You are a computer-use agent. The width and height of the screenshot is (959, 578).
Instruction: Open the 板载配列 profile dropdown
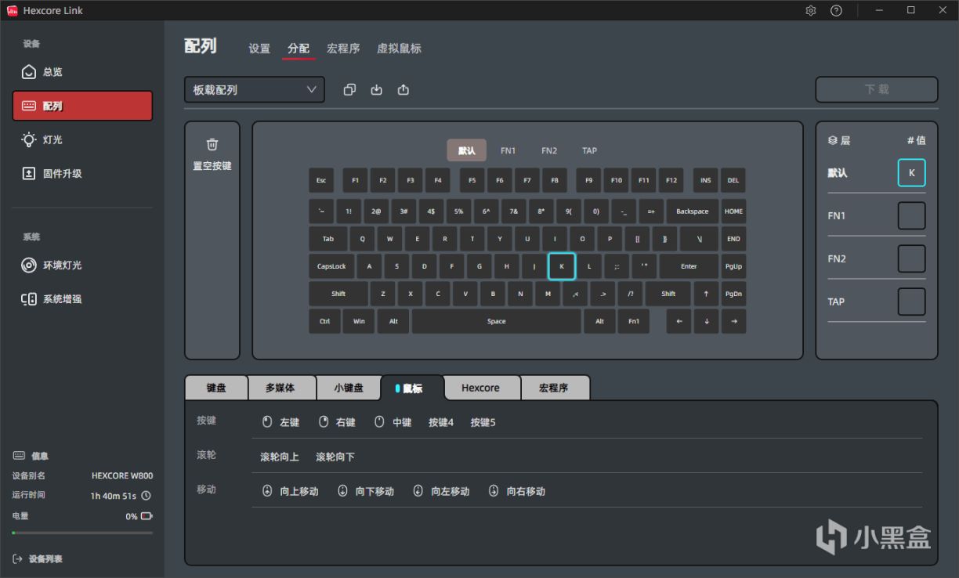(254, 89)
